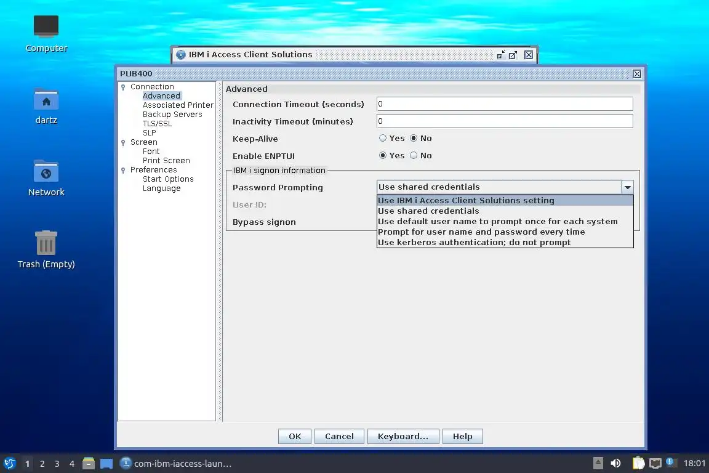Select the Screen tree label
The width and height of the screenshot is (709, 473).
144,142
